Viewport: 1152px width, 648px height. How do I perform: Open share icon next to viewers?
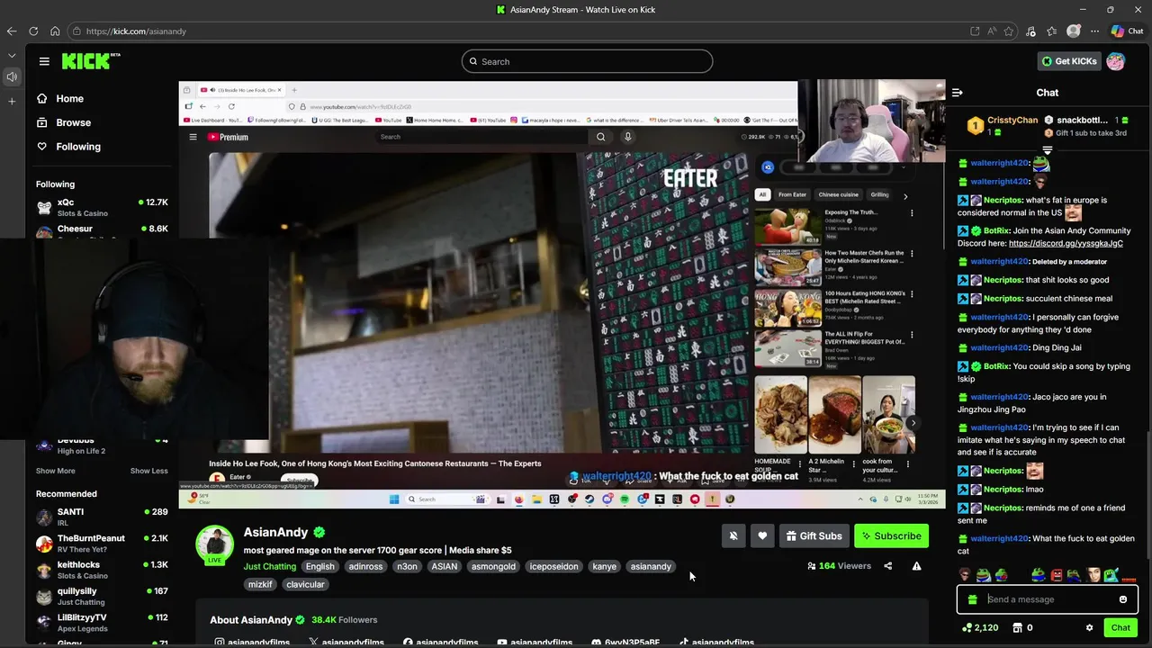[x=887, y=566]
